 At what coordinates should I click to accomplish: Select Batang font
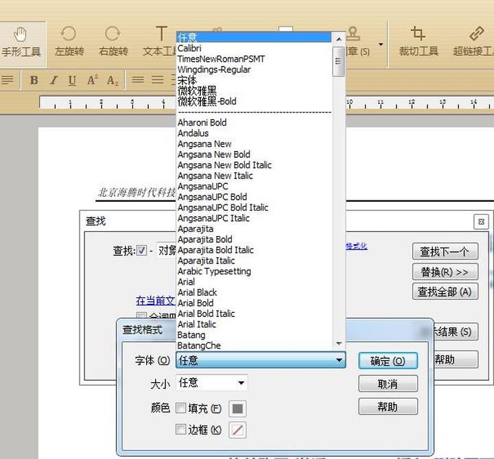tap(254, 335)
